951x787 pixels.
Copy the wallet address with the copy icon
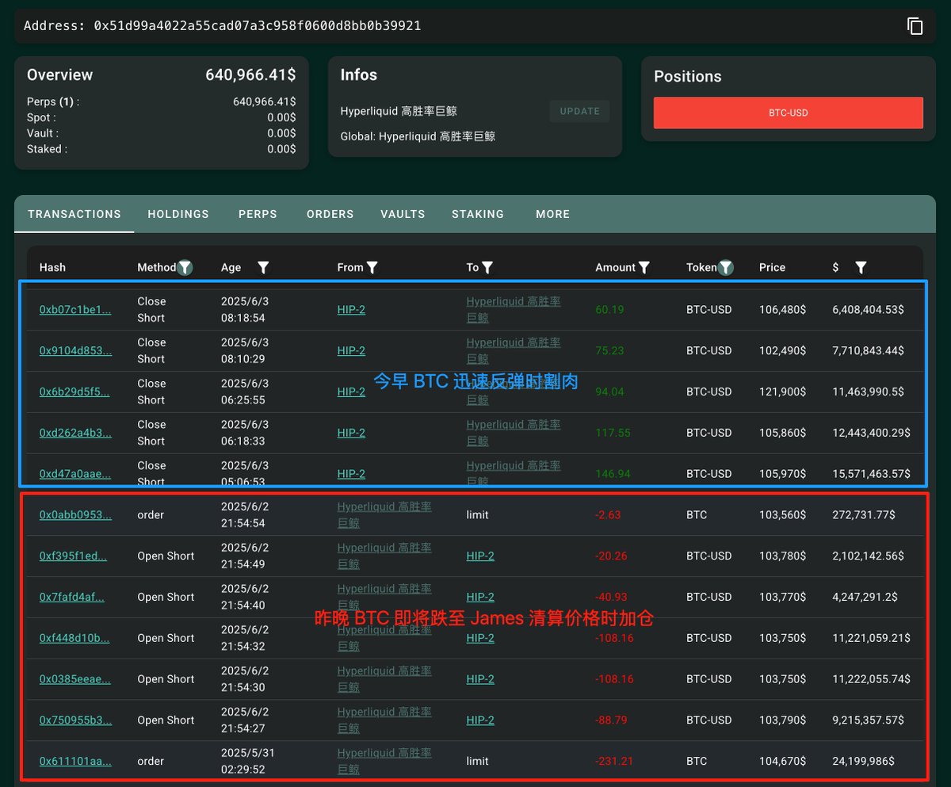click(915, 26)
